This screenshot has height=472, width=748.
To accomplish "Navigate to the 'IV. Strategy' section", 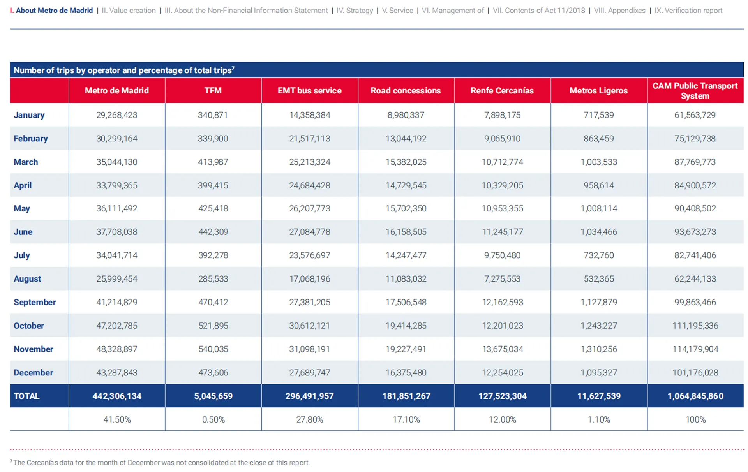I will pyautogui.click(x=355, y=11).
